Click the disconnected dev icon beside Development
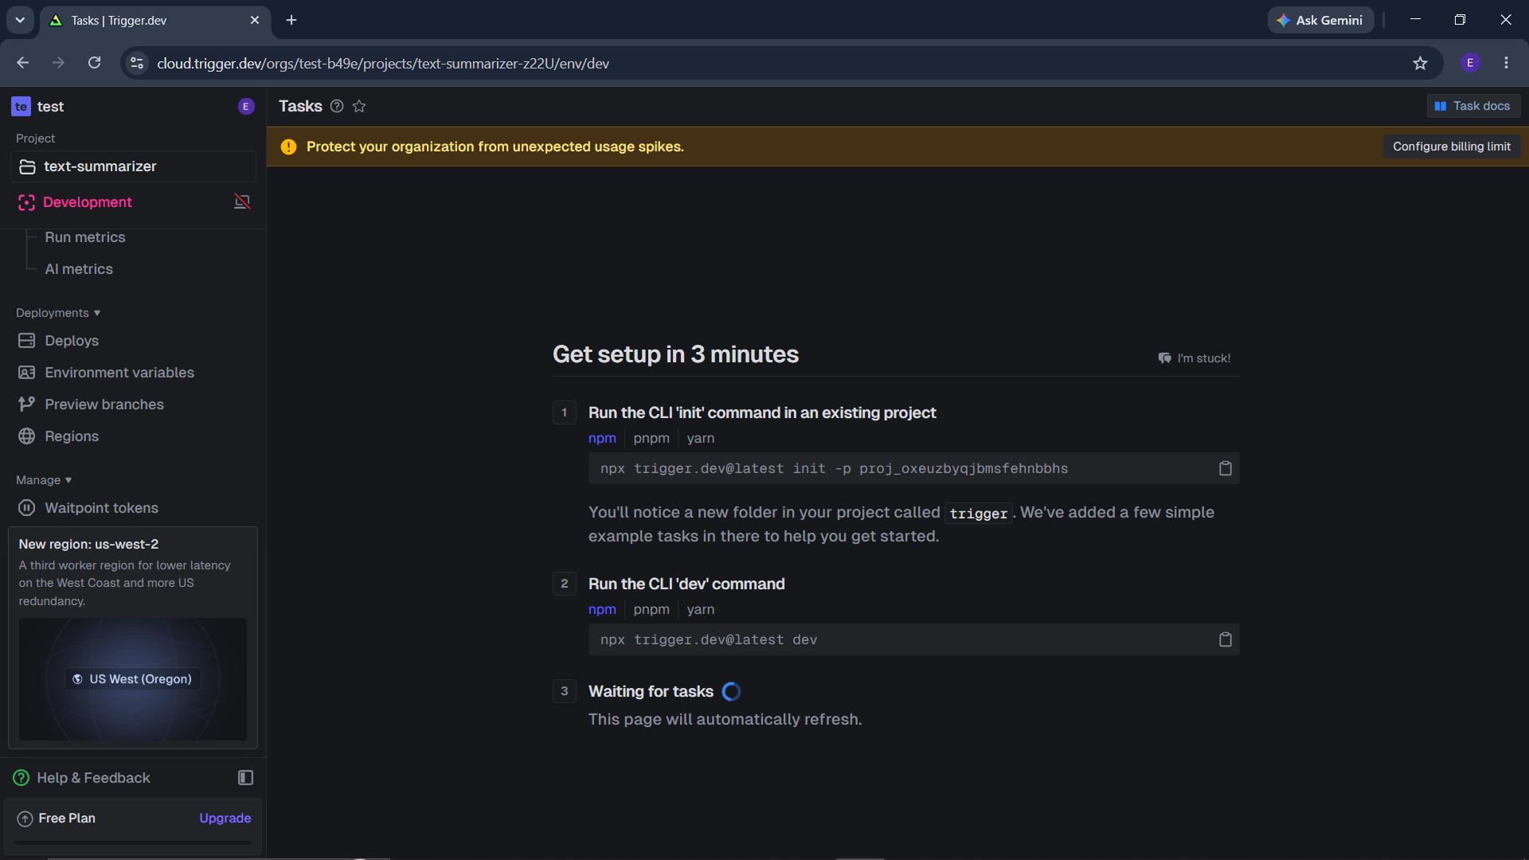The image size is (1529, 860). [x=242, y=202]
